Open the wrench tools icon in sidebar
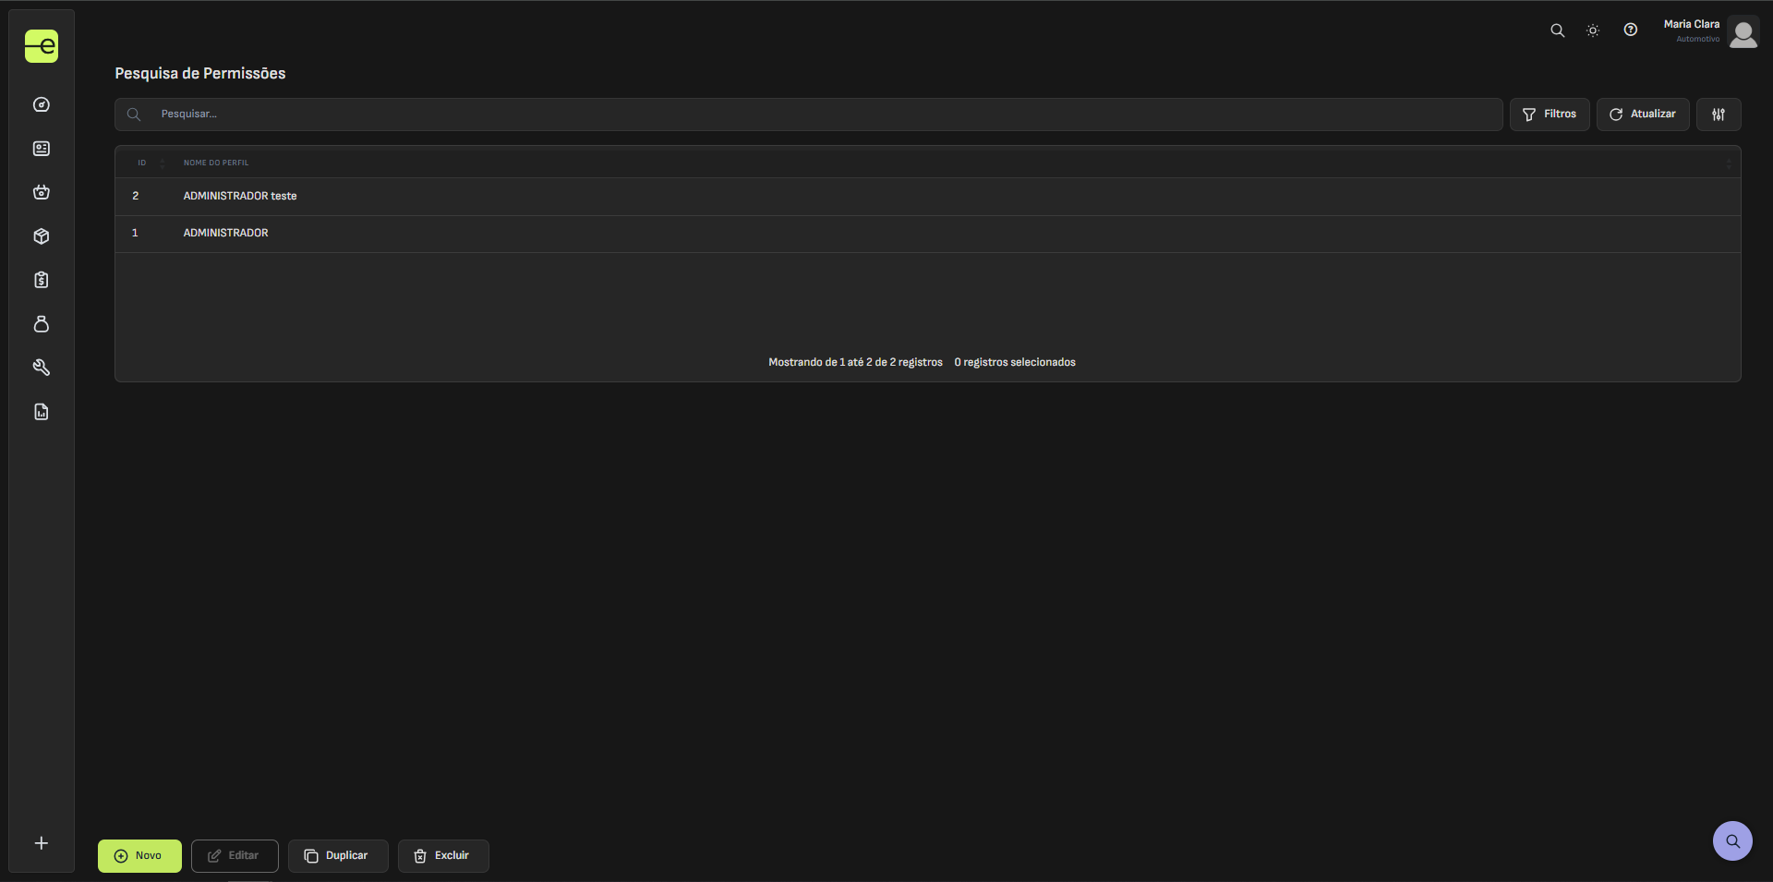The width and height of the screenshot is (1773, 882). point(42,368)
